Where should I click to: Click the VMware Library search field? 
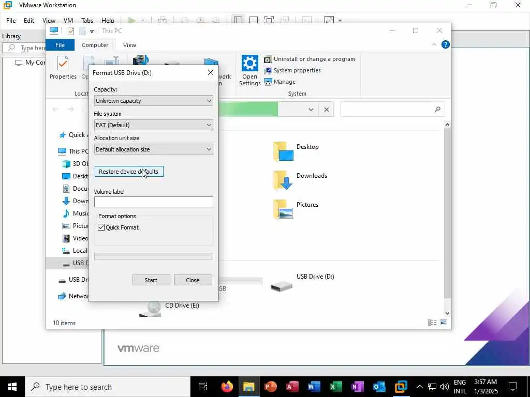pos(24,48)
